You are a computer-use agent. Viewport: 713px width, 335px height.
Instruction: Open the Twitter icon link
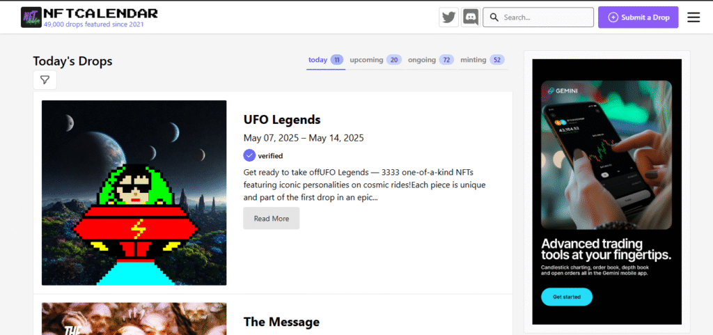pyautogui.click(x=449, y=17)
